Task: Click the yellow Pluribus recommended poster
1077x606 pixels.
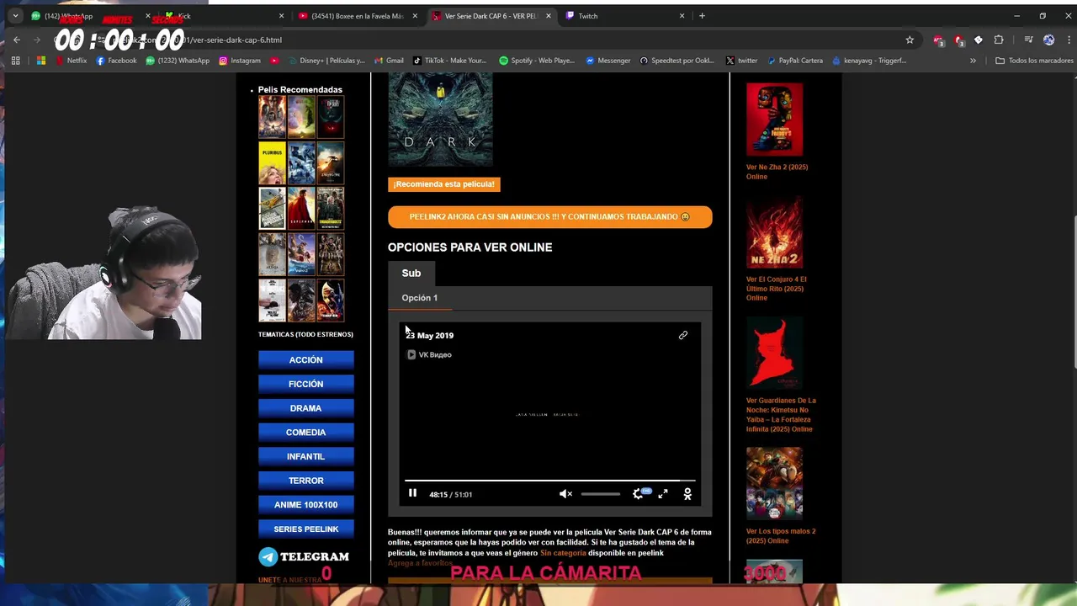Action: tap(272, 162)
